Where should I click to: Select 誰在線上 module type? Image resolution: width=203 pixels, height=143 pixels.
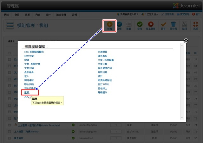[102, 88]
